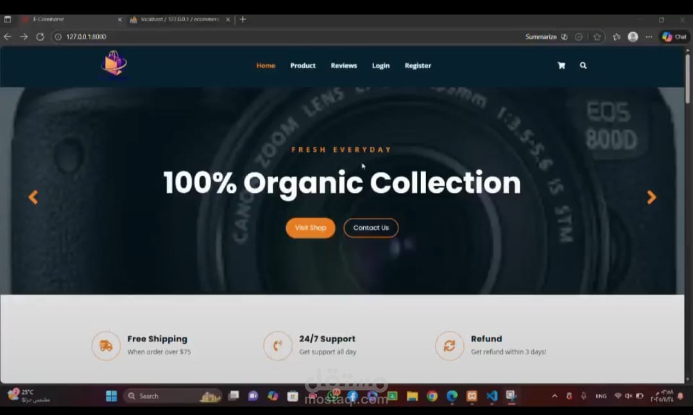The image size is (693, 415).
Task: Open the ENG language switcher
Action: (601, 396)
